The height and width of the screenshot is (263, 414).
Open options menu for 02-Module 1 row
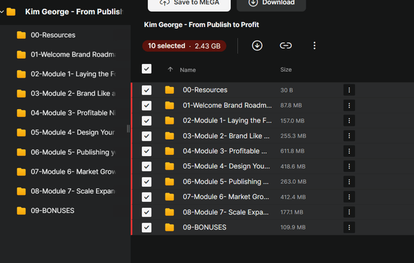pyautogui.click(x=349, y=121)
